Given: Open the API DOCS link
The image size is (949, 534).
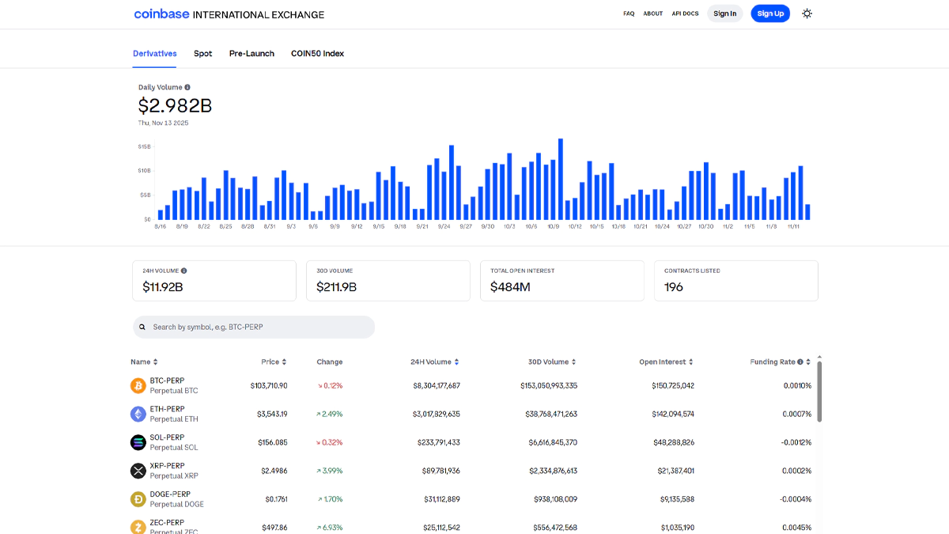Looking at the screenshot, I should point(685,13).
